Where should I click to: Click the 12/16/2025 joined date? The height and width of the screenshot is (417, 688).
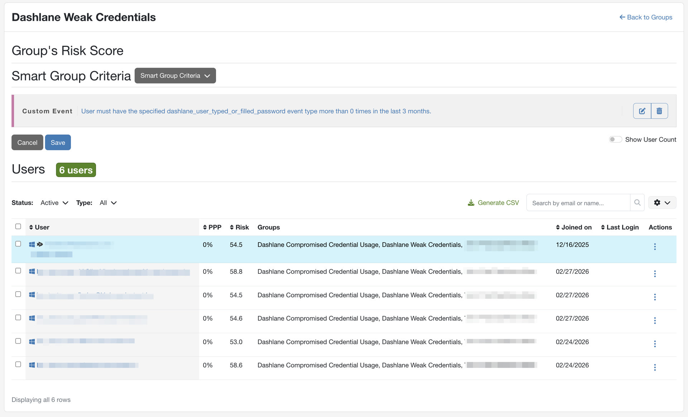point(572,245)
